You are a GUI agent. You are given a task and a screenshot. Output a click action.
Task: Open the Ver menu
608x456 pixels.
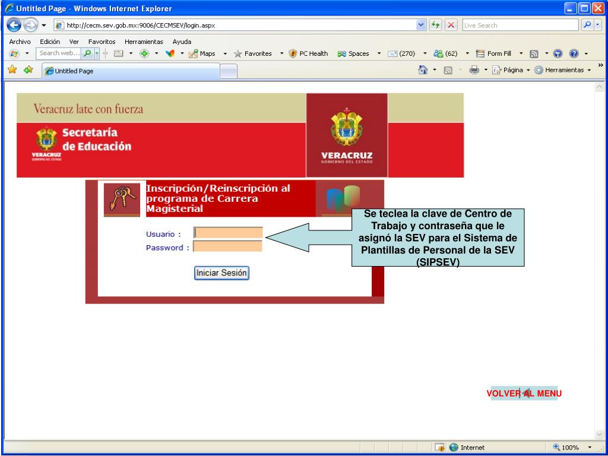coord(74,42)
